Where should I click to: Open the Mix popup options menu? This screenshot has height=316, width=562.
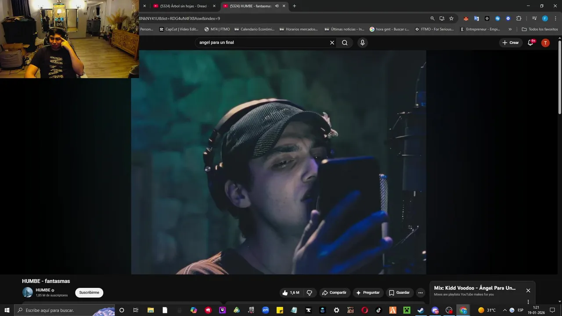pyautogui.click(x=528, y=302)
